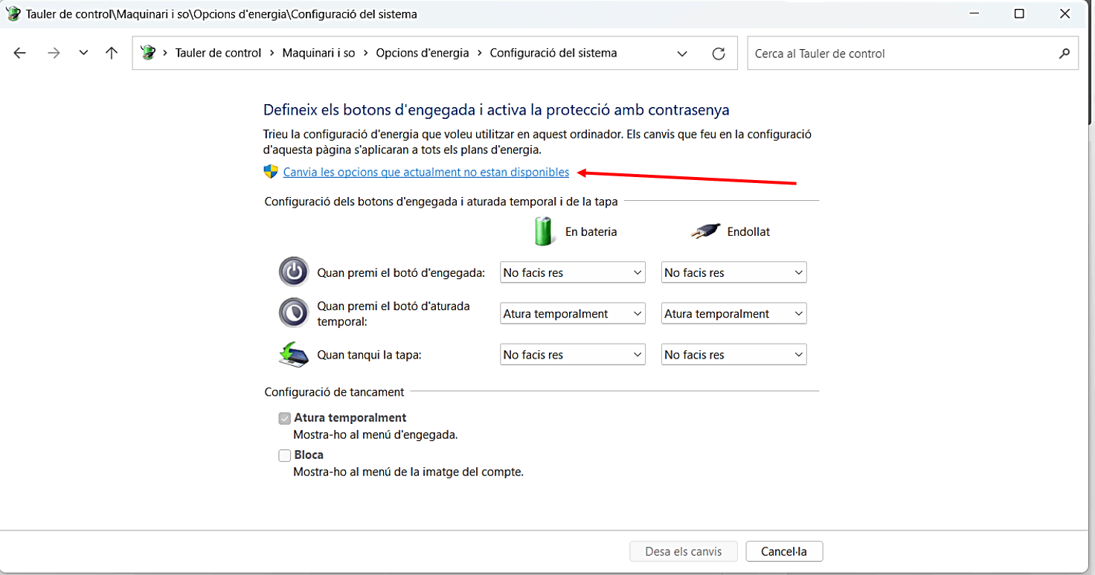1095x575 pixels.
Task: Open sleep button dropdown for Endollat
Action: (733, 314)
